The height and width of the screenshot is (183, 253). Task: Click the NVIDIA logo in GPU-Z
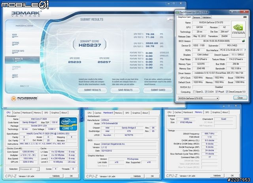(238, 29)
